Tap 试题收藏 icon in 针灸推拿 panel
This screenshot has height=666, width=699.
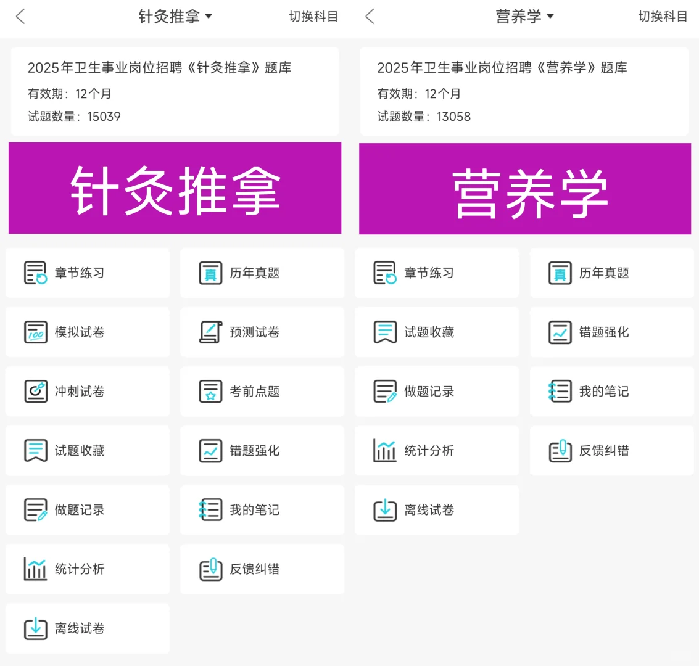[35, 450]
